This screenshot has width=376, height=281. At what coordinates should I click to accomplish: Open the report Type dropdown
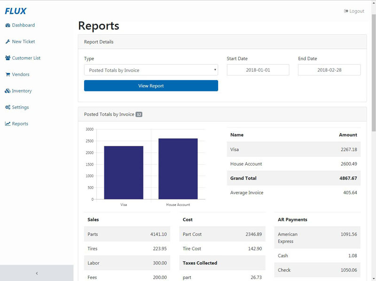tap(151, 70)
